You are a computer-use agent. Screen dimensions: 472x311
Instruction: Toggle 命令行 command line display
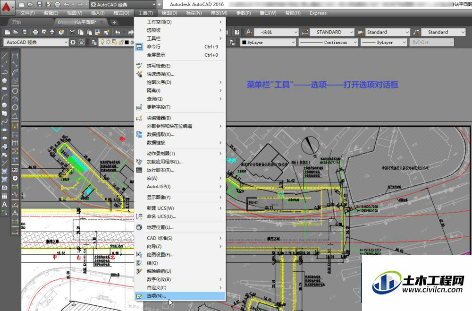click(x=180, y=47)
